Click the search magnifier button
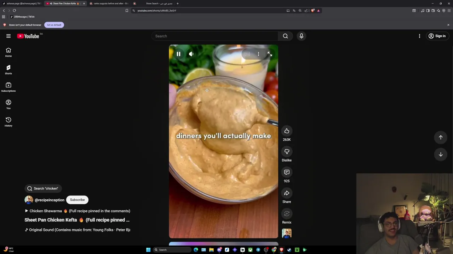The width and height of the screenshot is (453, 254). (285, 36)
